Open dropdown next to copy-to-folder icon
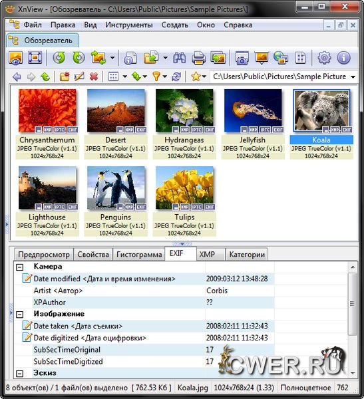 pos(165,58)
